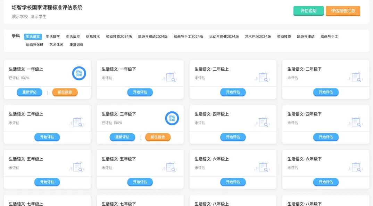Screen dimensions: 373x206
Task: Select the 唱游与律动 subject without year
Action: (x=306, y=37)
